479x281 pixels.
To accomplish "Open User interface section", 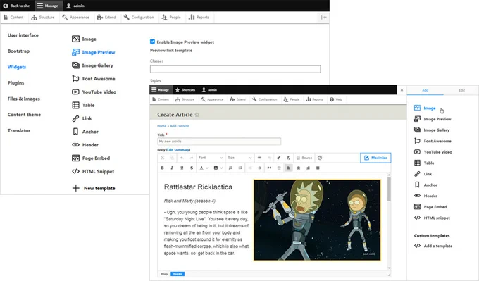I will 23,35.
